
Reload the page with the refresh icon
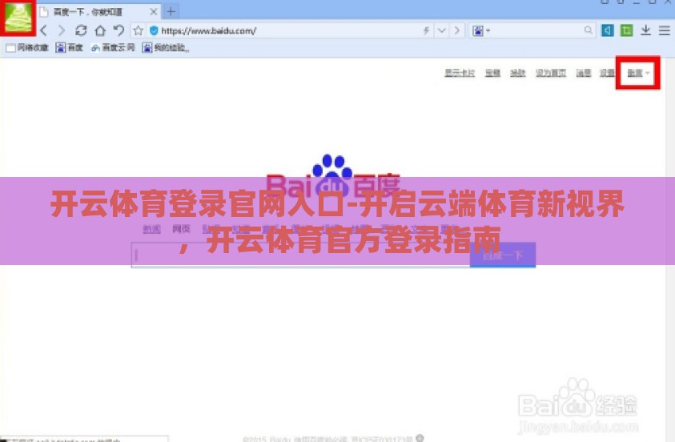[81, 30]
